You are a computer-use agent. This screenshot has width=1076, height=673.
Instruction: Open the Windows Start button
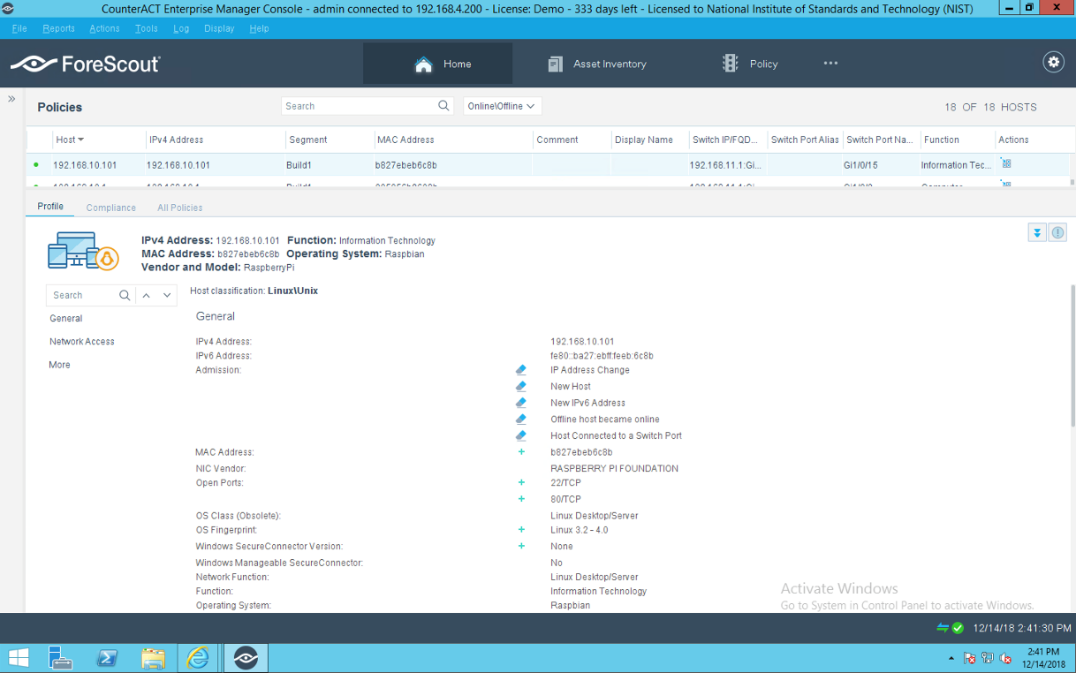[x=18, y=658]
